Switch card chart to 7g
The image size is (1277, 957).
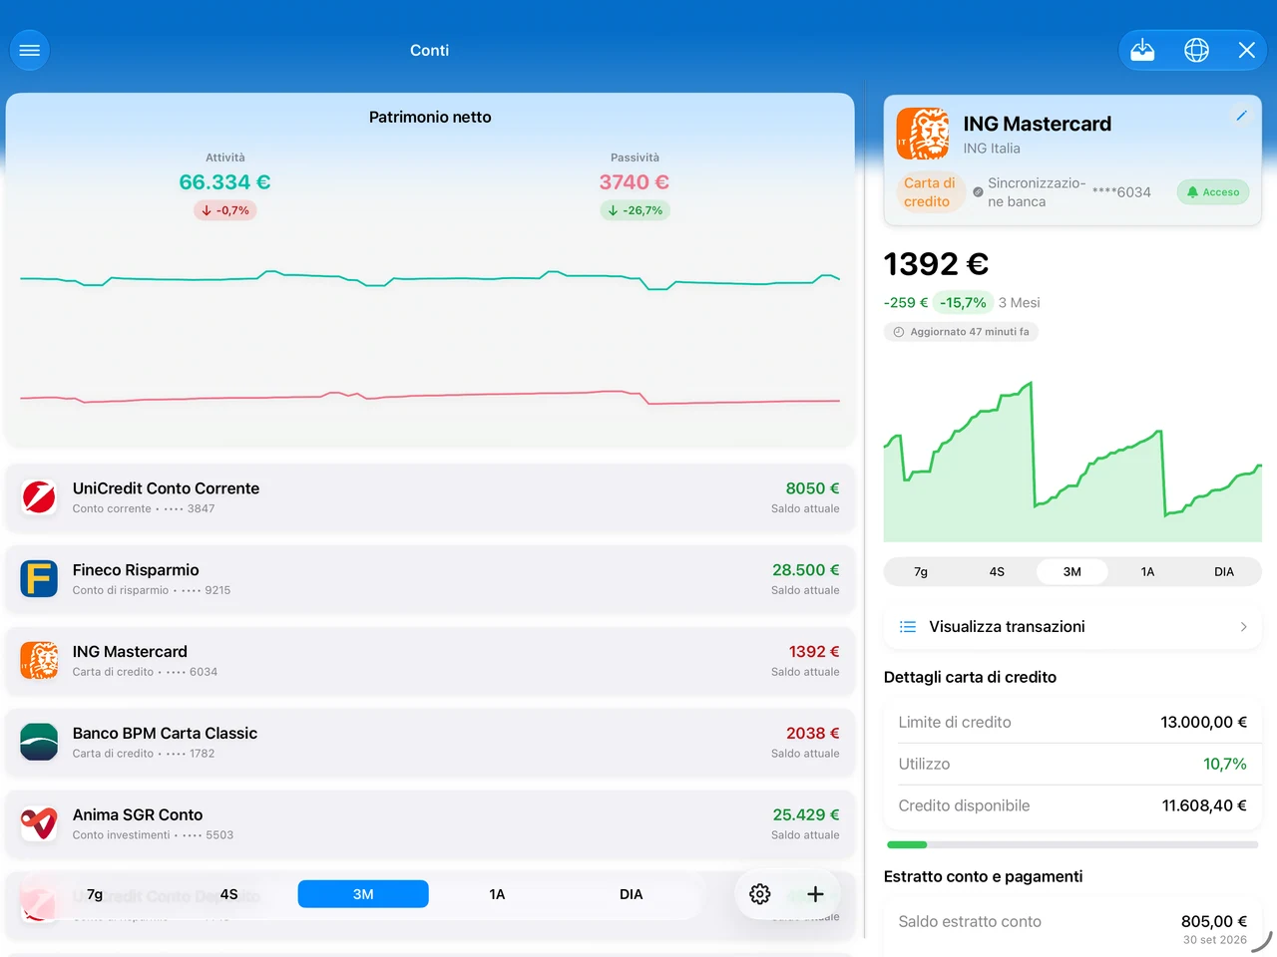[x=921, y=571]
